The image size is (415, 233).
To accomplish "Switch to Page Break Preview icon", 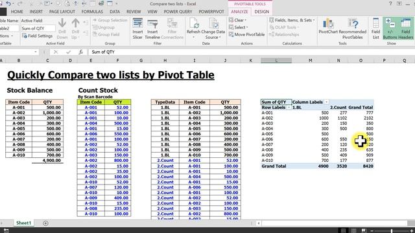I will point(364,230).
